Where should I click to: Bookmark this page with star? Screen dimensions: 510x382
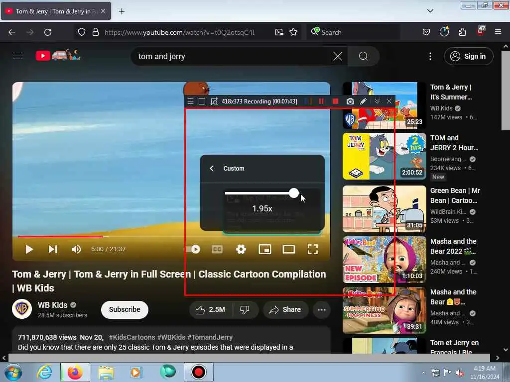tap(293, 32)
